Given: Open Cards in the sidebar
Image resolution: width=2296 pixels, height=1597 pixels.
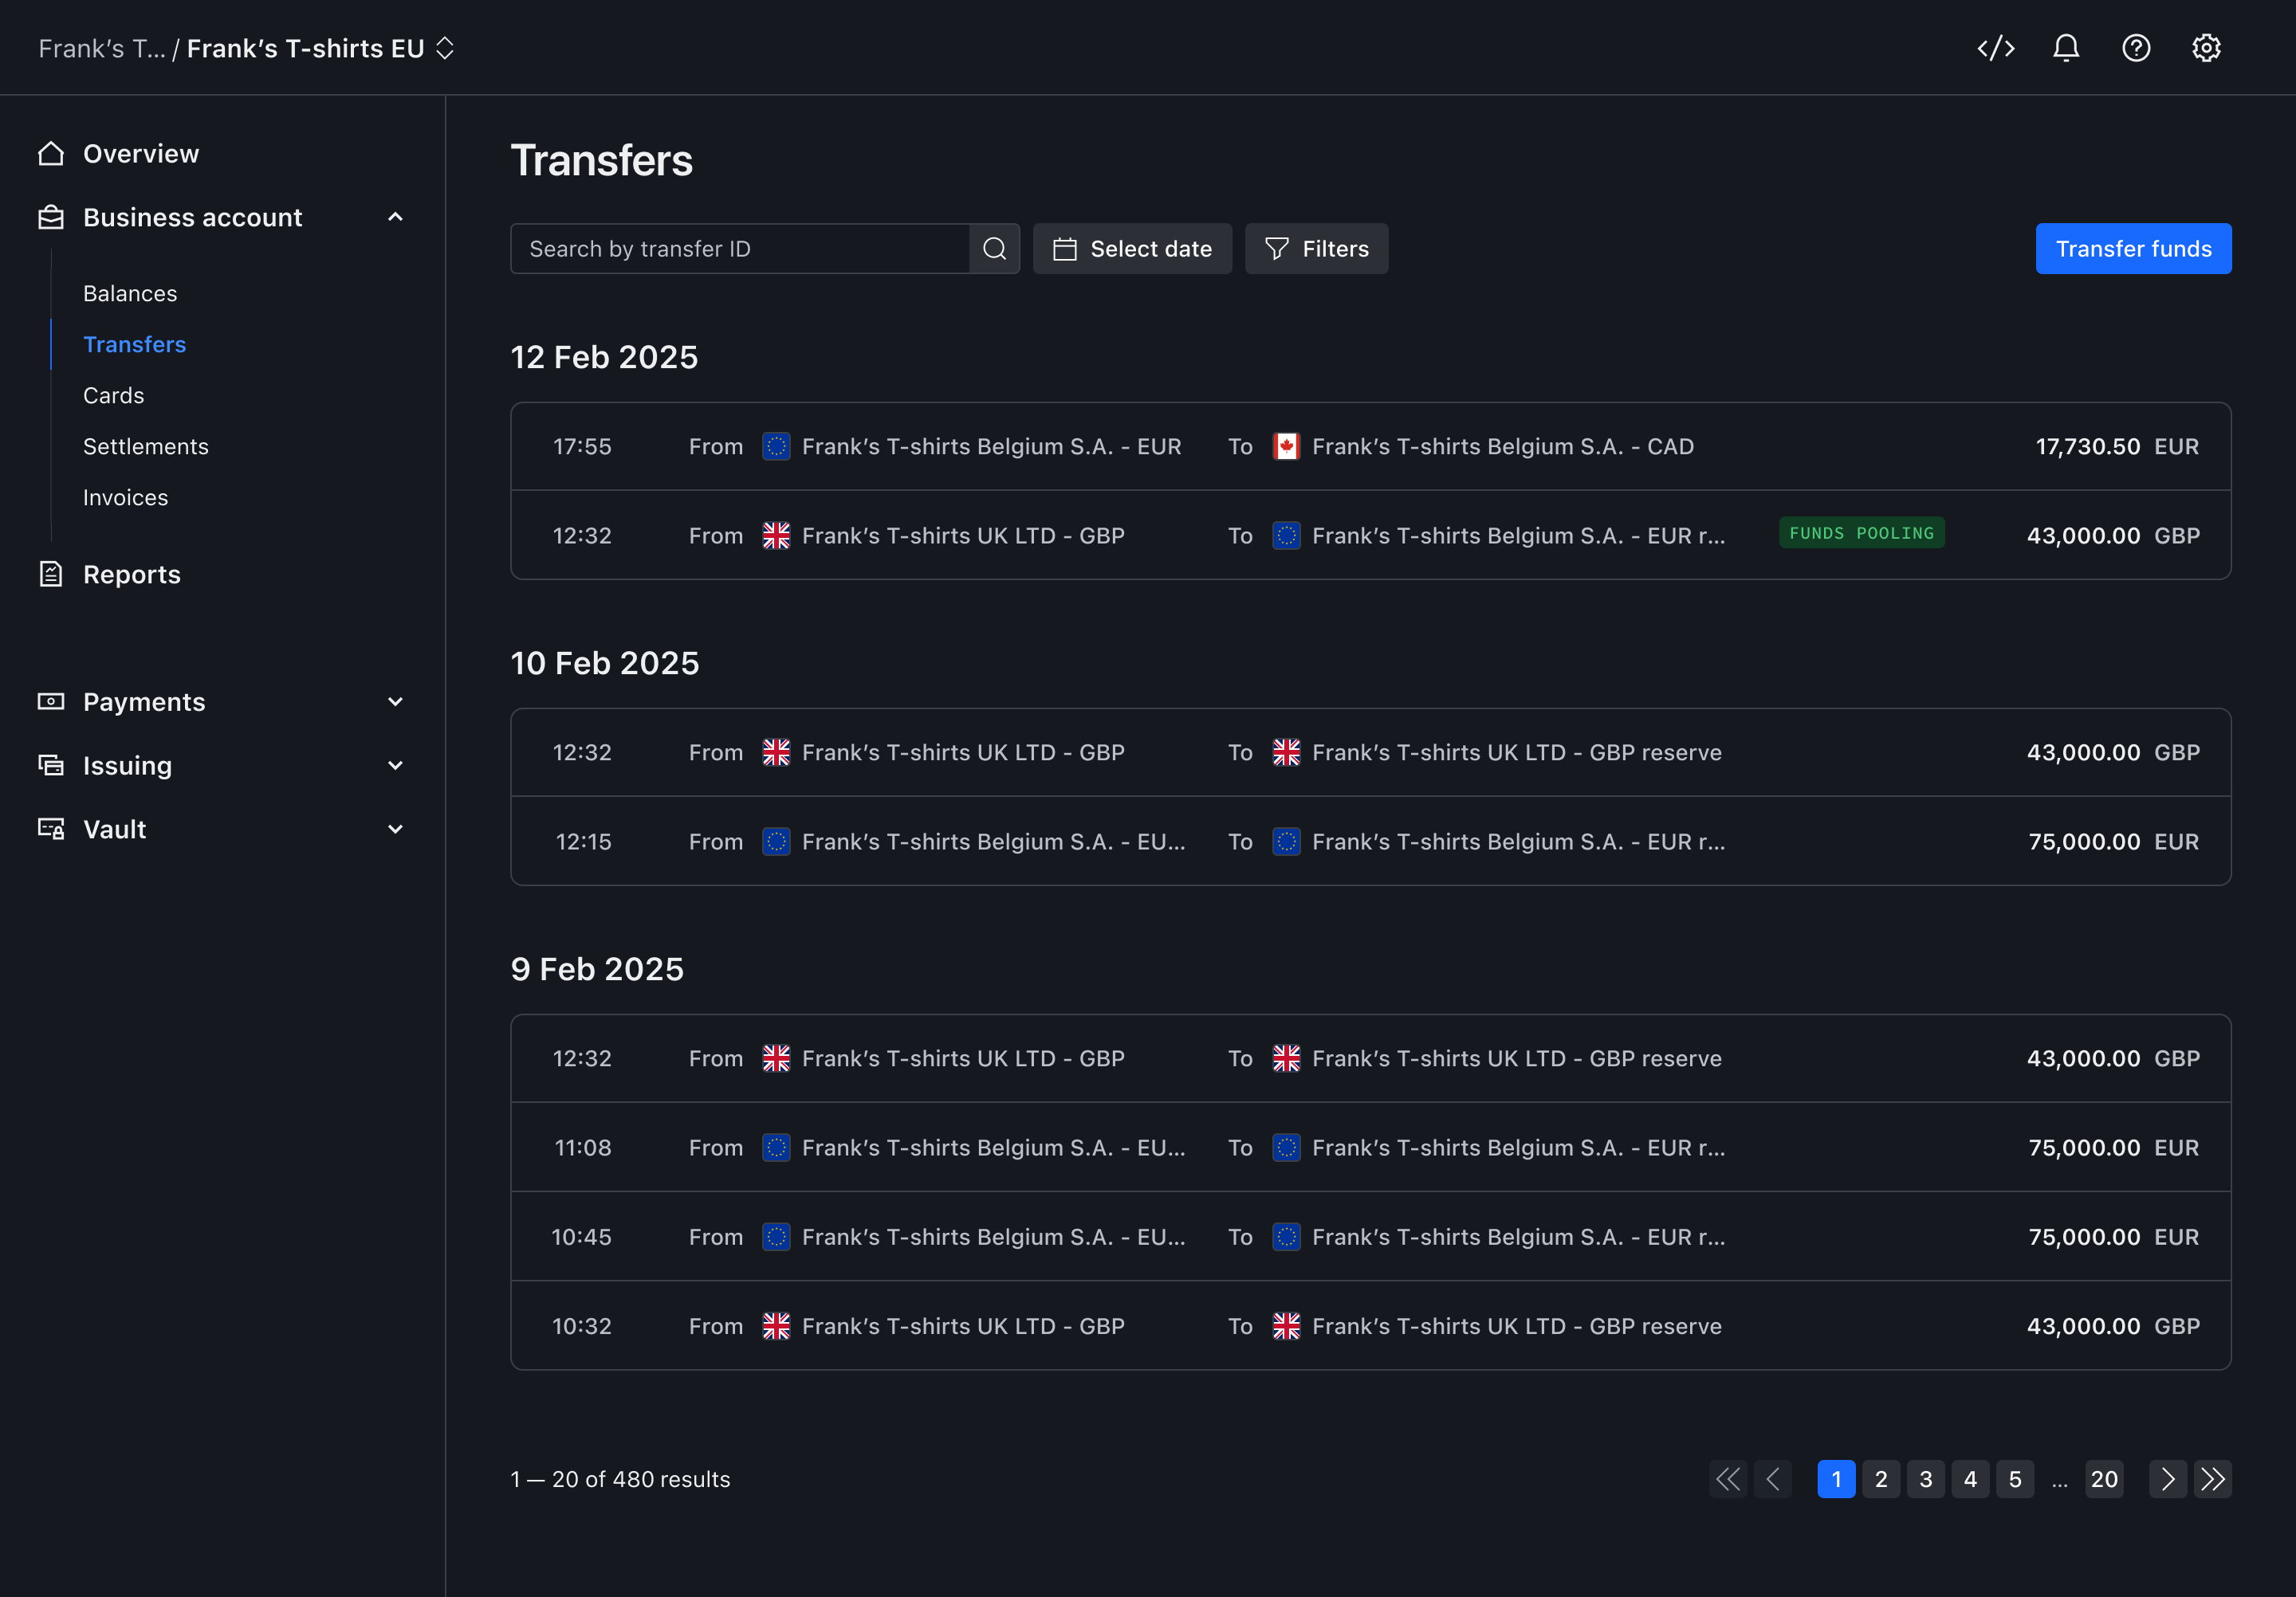Looking at the screenshot, I should click(114, 396).
